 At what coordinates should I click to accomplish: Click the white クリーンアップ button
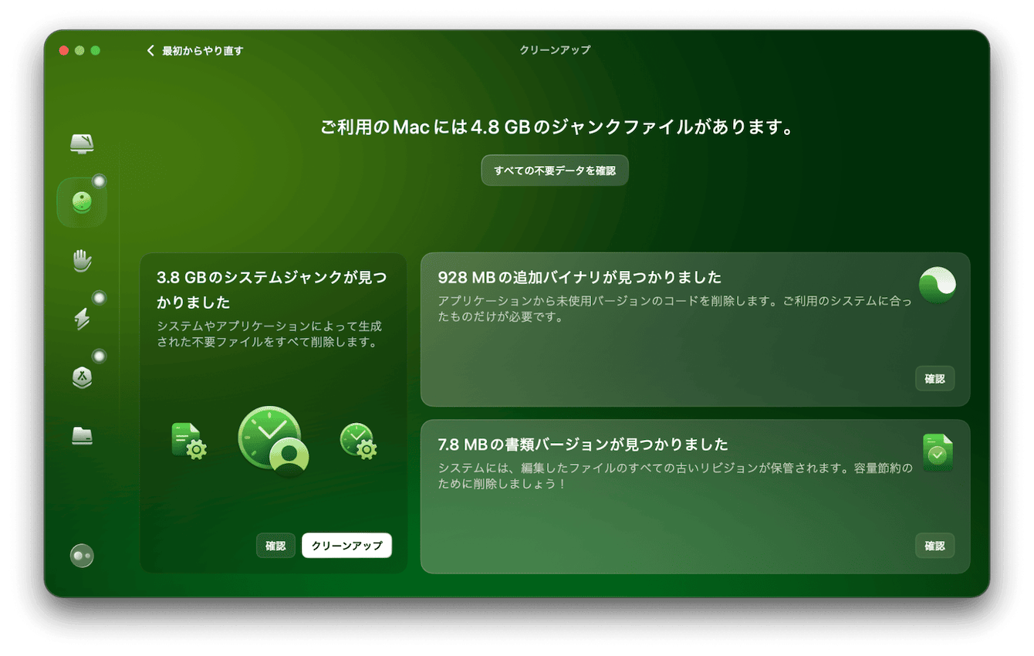[346, 546]
